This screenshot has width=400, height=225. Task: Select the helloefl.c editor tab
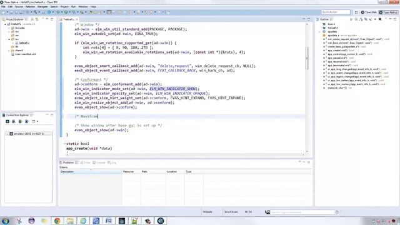pos(68,19)
